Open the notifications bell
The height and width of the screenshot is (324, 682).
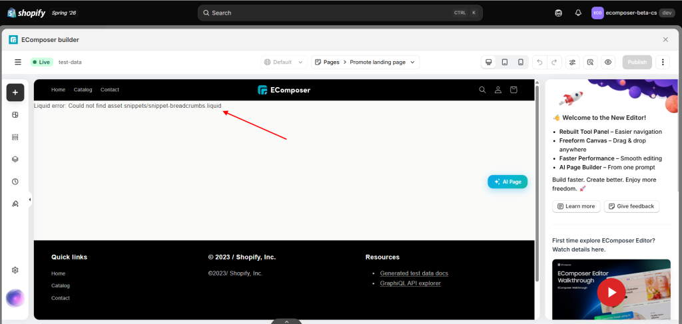point(578,13)
